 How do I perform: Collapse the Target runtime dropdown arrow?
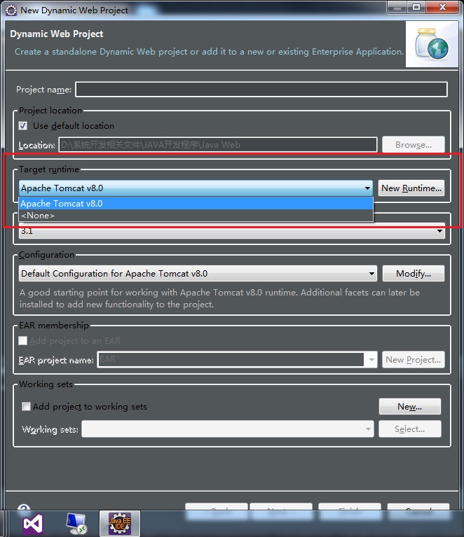click(x=367, y=188)
